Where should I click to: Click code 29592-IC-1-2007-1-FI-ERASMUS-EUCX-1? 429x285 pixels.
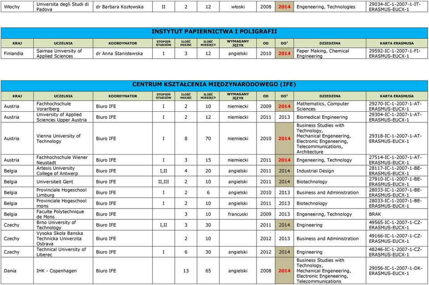point(396,54)
